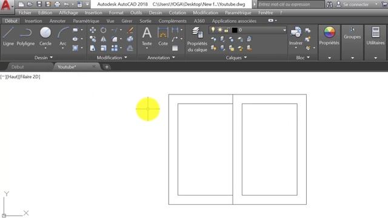Click the [Haut] view control
This screenshot has height=218, width=388.
pos(12,77)
